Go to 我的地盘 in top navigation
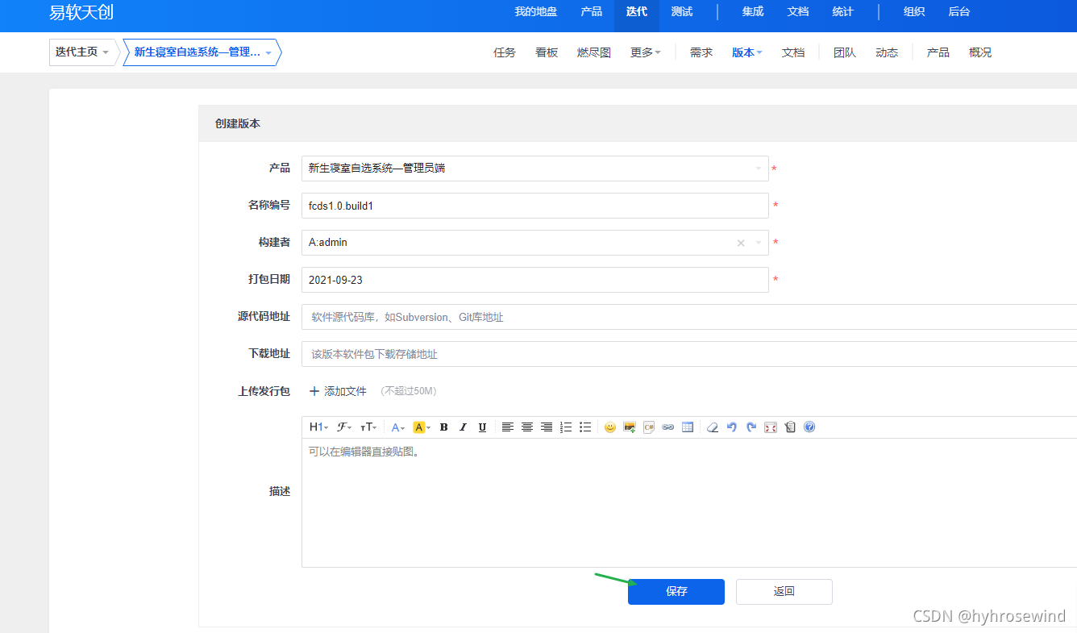The height and width of the screenshot is (633, 1077). (536, 11)
